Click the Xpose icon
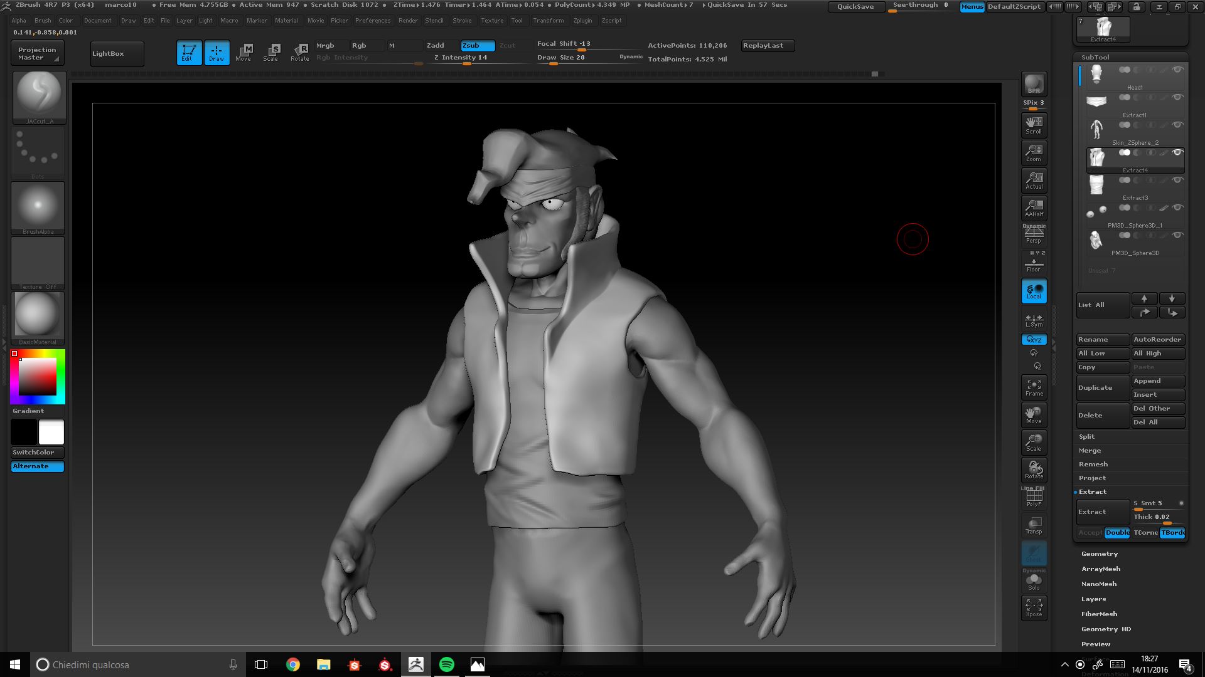Viewport: 1205px width, 677px height. (x=1034, y=607)
